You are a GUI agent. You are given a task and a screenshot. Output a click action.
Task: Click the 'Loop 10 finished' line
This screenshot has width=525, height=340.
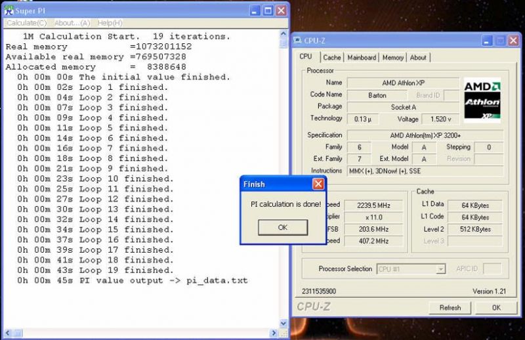95,179
